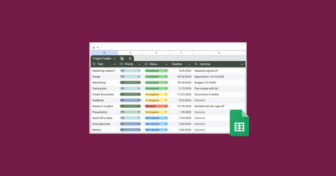Open the Blocked status chip

click(156, 106)
